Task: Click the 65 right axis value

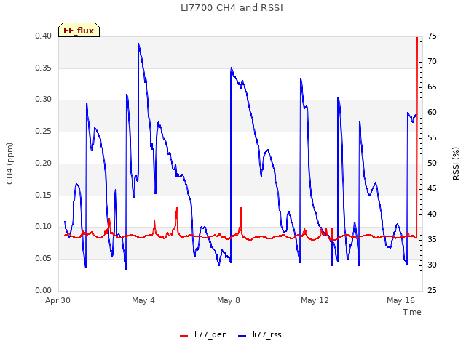Action: (432, 87)
